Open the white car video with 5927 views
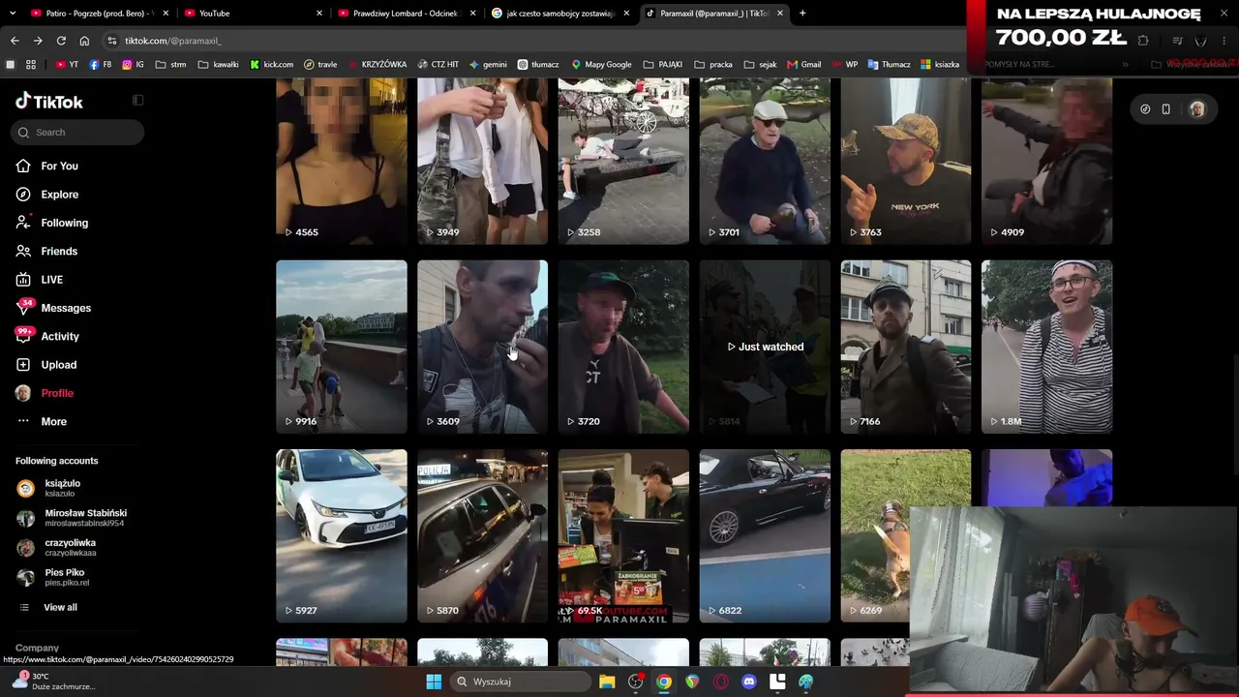1239x697 pixels. 342,535
